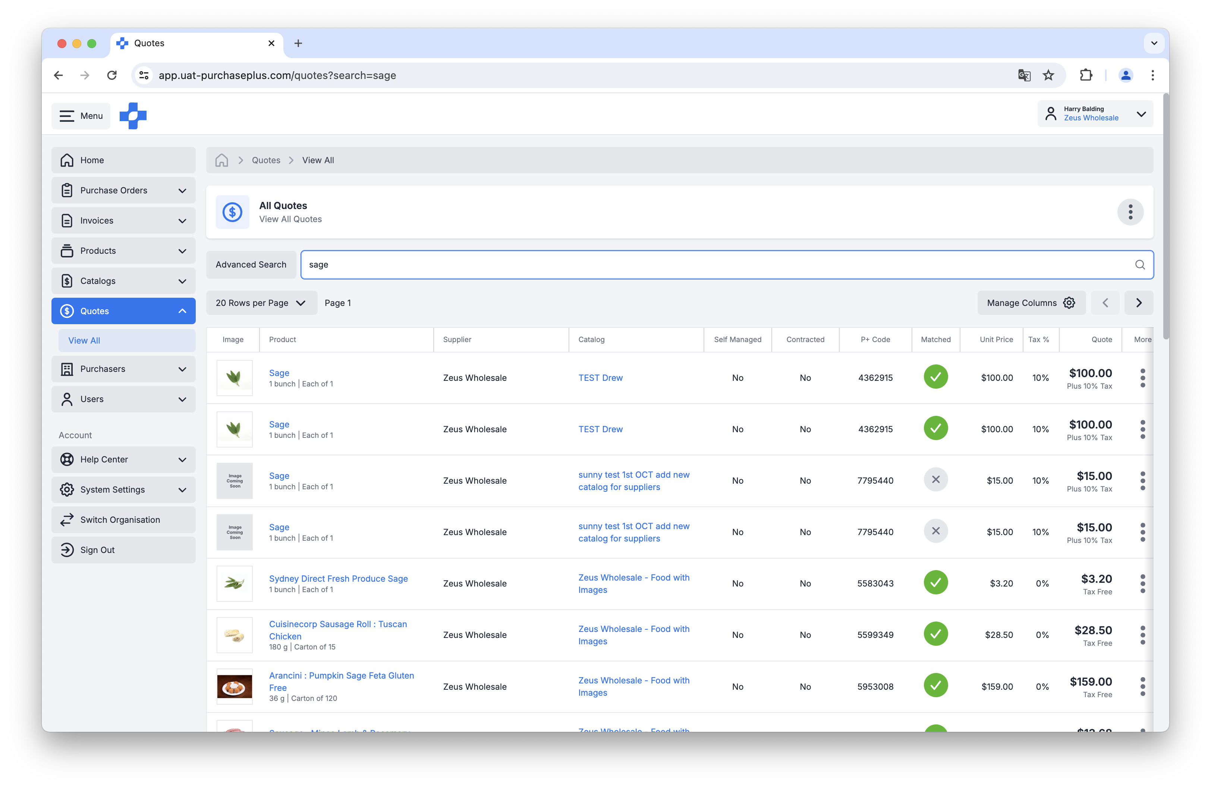Image resolution: width=1211 pixels, height=787 pixels.
Task: Open Sydney Direct Fresh Produce Sage link
Action: click(338, 579)
